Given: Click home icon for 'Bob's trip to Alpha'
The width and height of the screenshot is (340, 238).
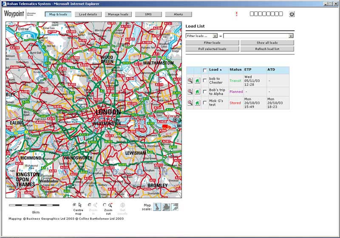Looking at the screenshot, I should click(x=197, y=92).
